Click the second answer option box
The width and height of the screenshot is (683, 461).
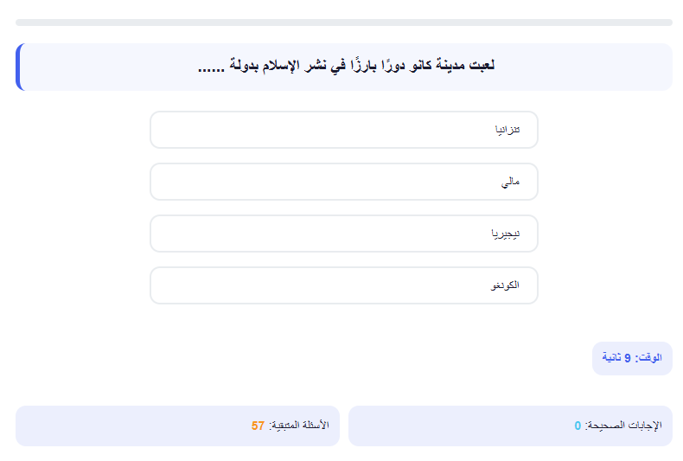click(344, 182)
